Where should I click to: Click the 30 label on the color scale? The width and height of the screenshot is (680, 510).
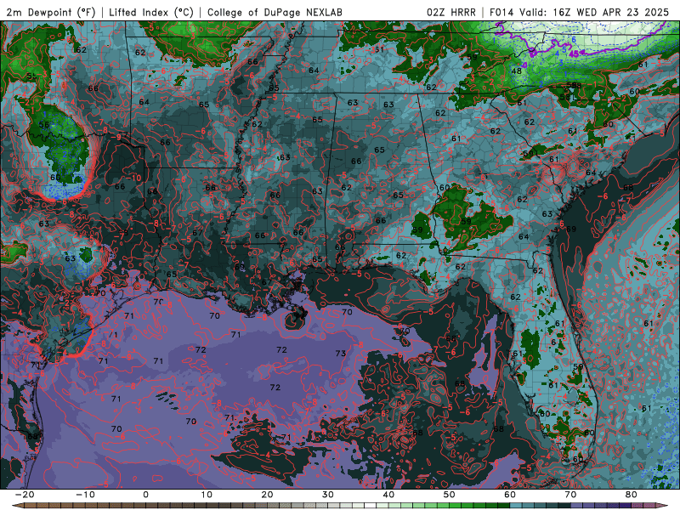coord(328,495)
